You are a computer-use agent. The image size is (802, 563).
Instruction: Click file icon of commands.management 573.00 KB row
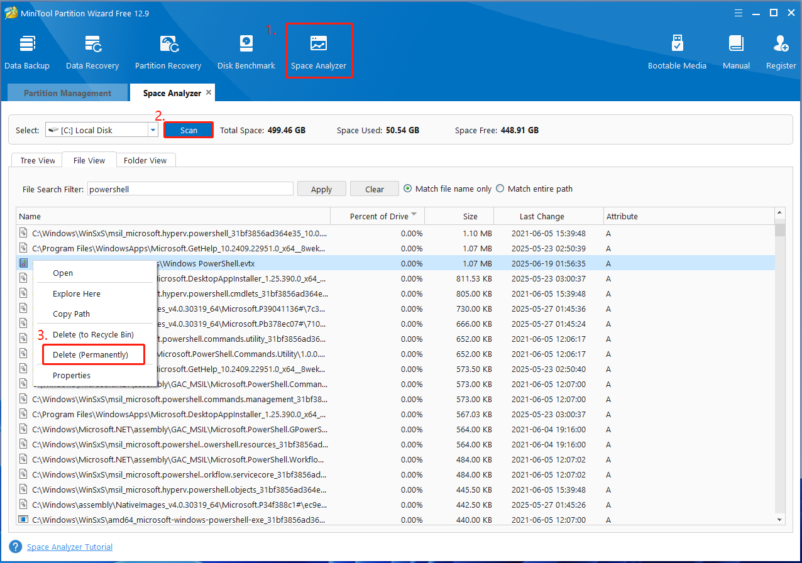(x=24, y=399)
